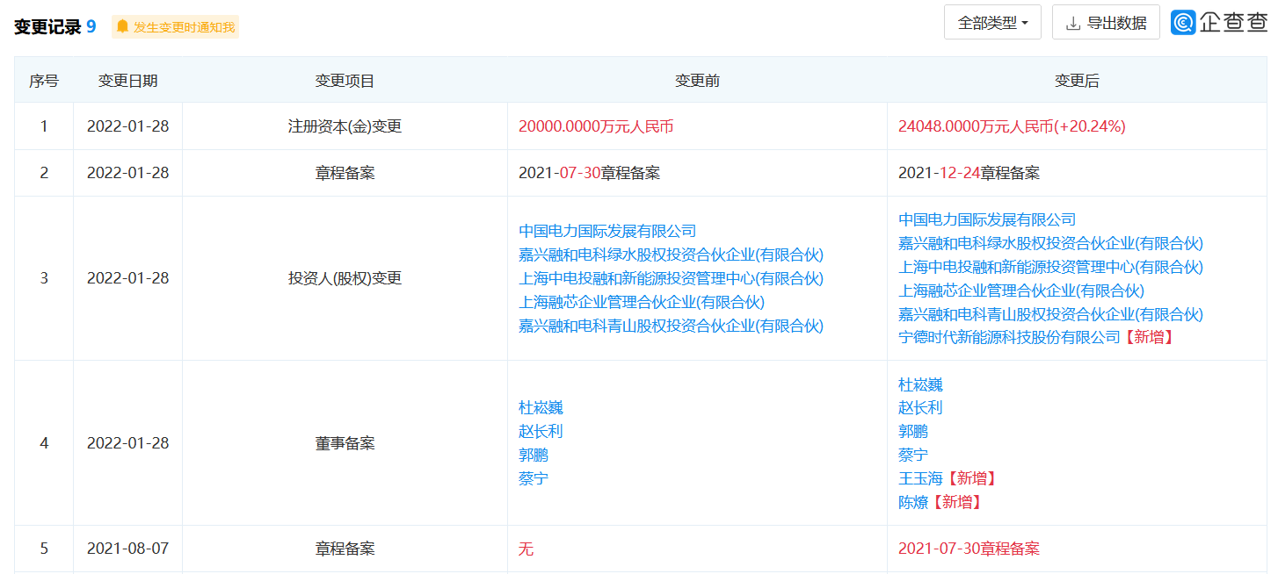
Task: Open 上海融芯企业管理合伙企业 in 变更后 column
Action: 1021,291
